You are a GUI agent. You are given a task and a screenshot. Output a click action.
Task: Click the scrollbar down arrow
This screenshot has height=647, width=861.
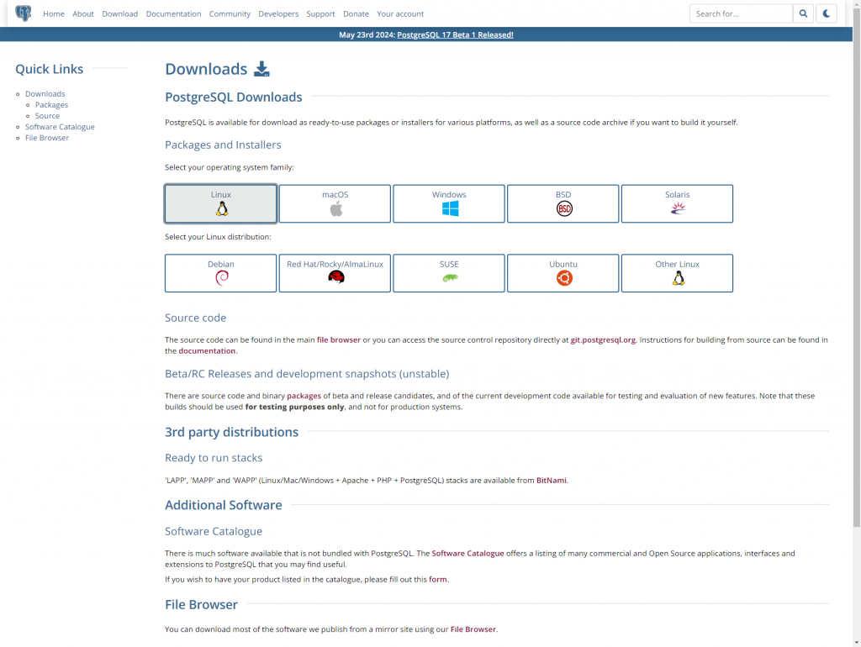point(857,642)
